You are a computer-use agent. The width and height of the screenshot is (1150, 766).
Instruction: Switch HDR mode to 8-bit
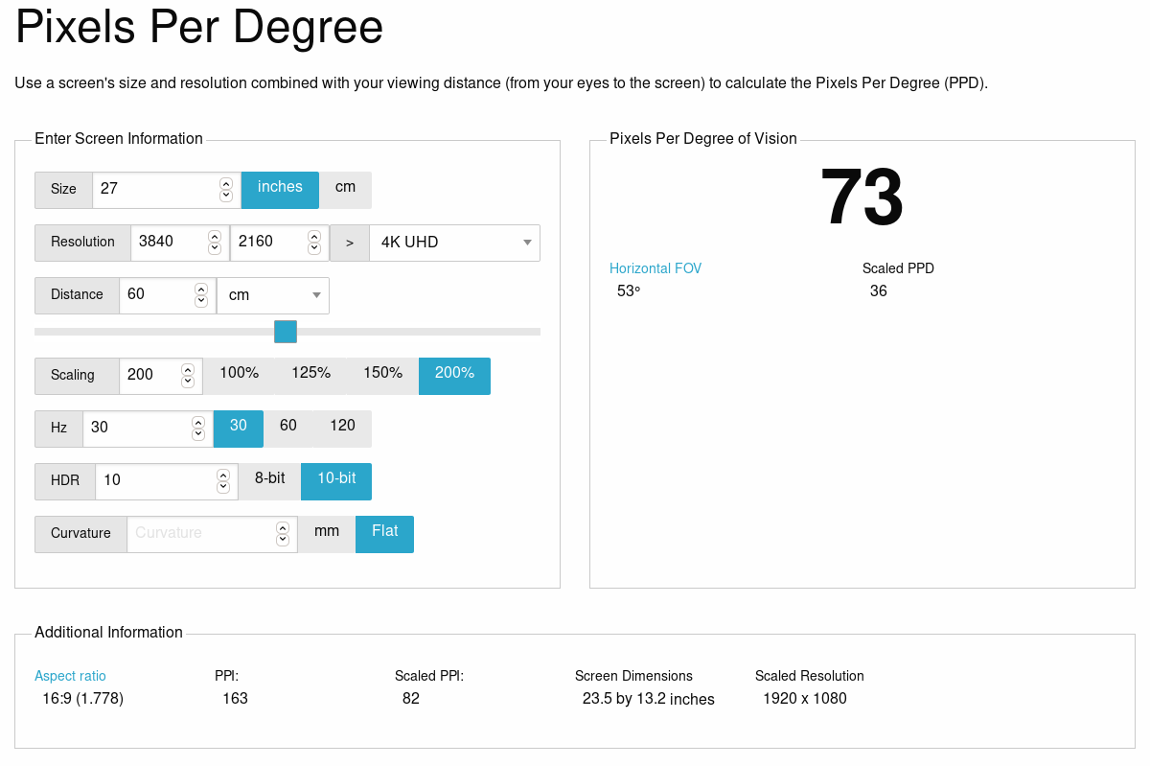[269, 480]
